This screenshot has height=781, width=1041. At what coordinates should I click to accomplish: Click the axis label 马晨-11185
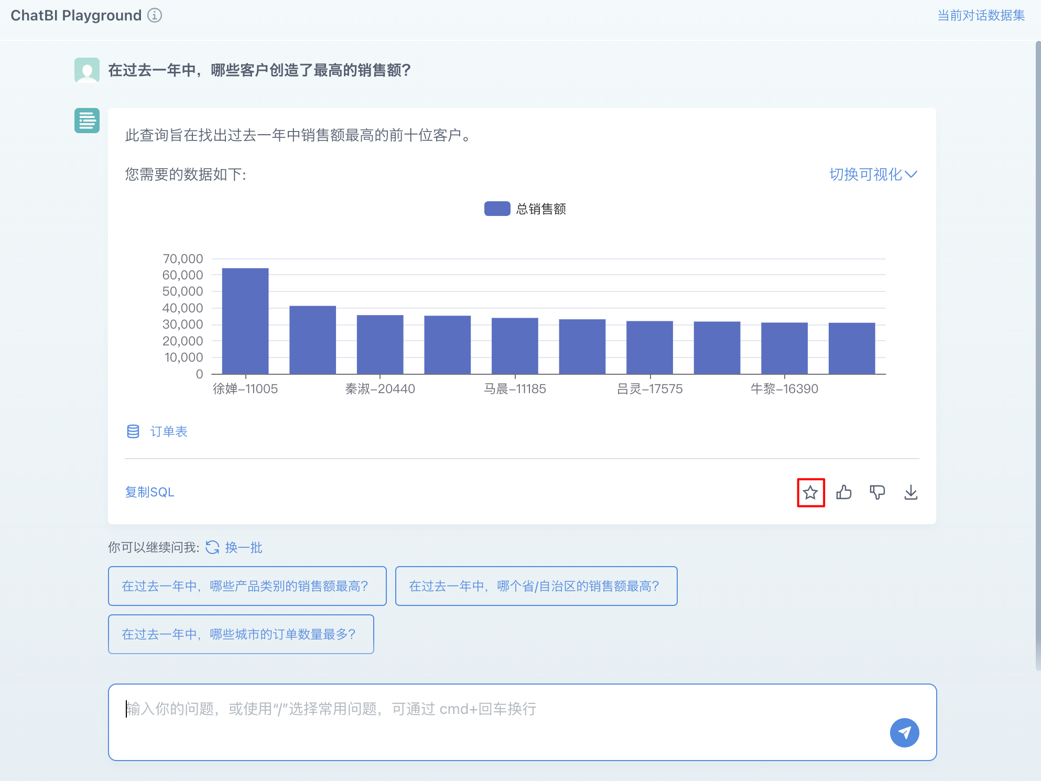[x=515, y=389]
